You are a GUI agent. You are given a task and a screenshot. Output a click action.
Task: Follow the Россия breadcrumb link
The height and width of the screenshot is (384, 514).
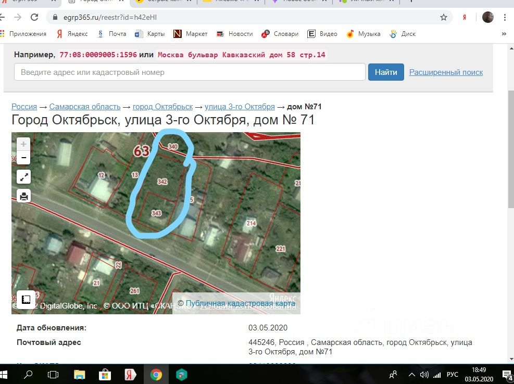pos(24,107)
